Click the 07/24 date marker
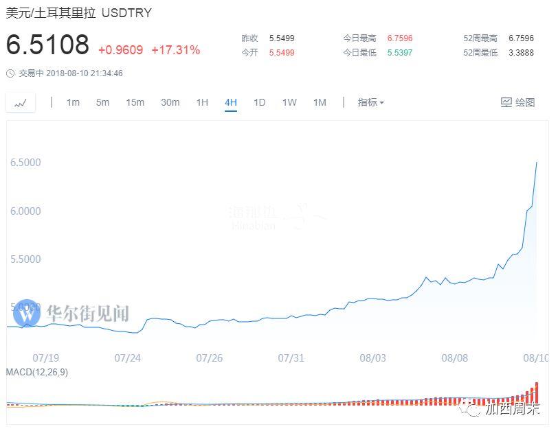This screenshot has width=558, height=433. click(x=127, y=358)
